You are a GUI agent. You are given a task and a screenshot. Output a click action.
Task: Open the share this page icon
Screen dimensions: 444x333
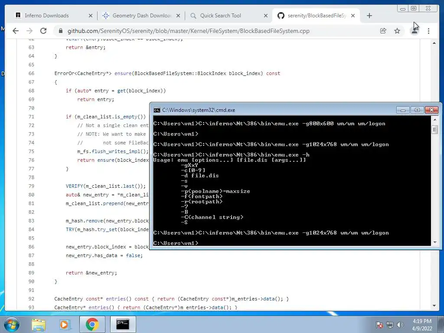(383, 31)
